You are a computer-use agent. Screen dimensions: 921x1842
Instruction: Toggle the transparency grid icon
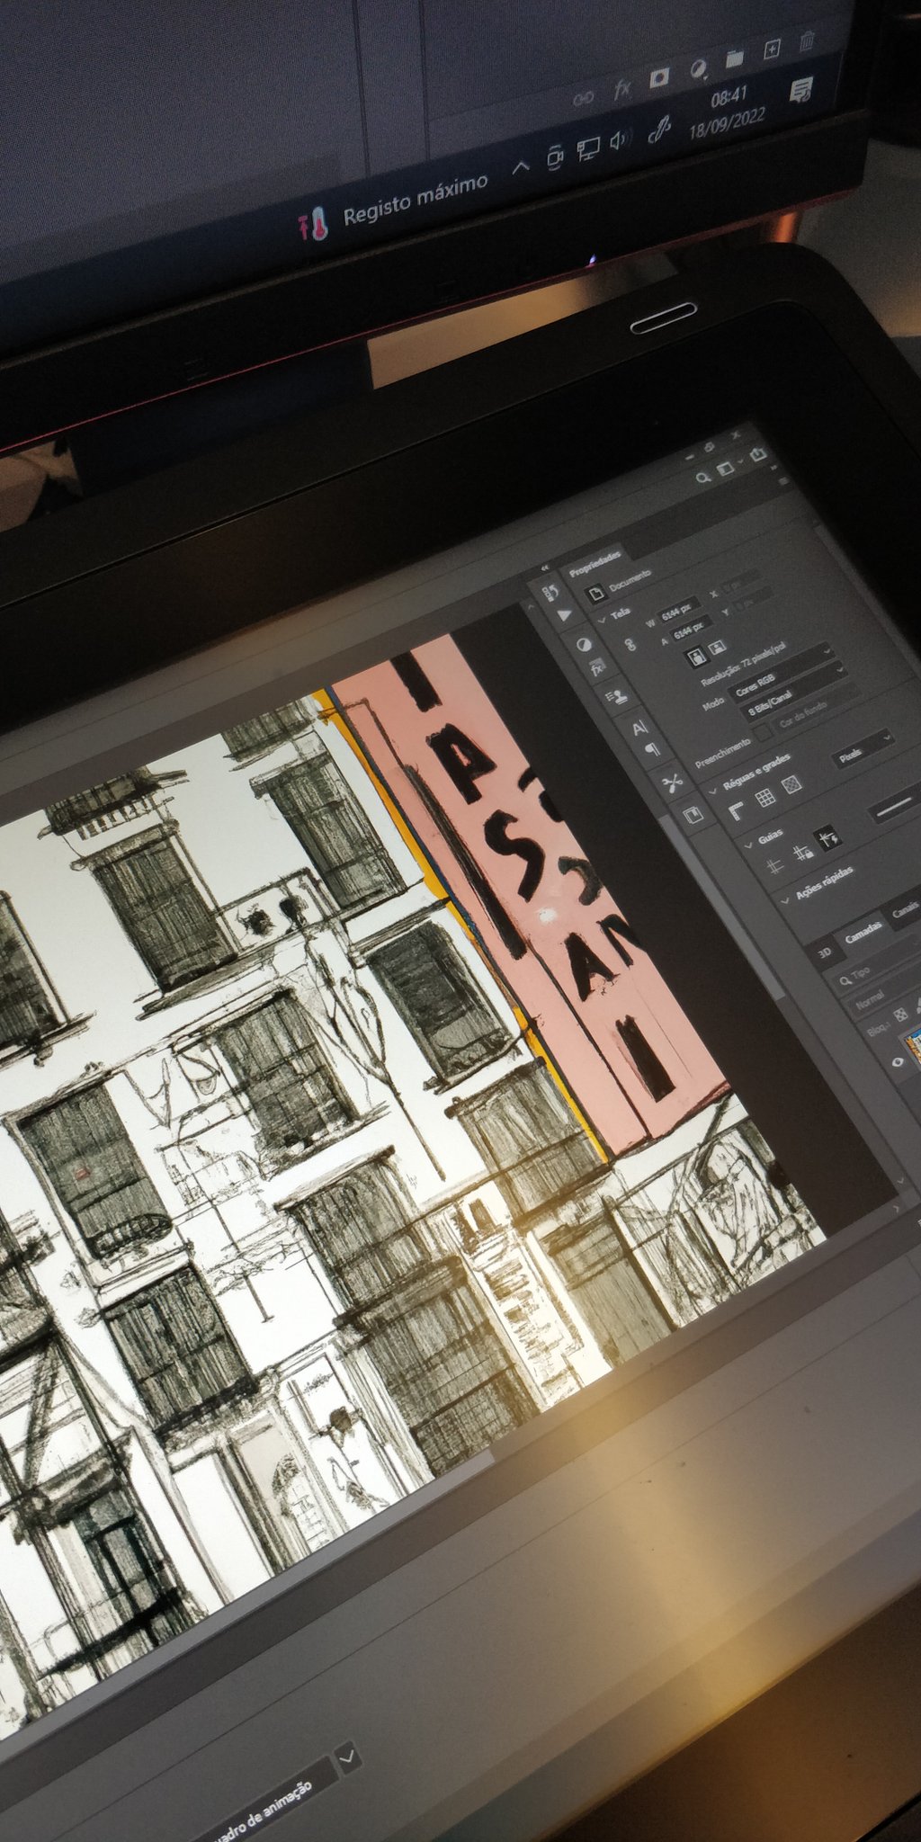(x=791, y=784)
